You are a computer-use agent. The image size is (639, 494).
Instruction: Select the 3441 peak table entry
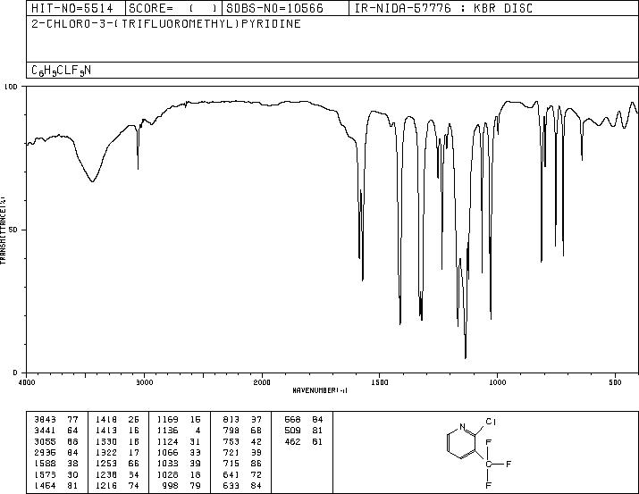(x=56, y=431)
